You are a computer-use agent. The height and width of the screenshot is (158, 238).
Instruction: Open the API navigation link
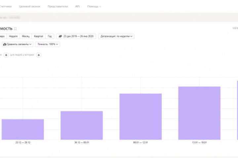[x=77, y=6]
